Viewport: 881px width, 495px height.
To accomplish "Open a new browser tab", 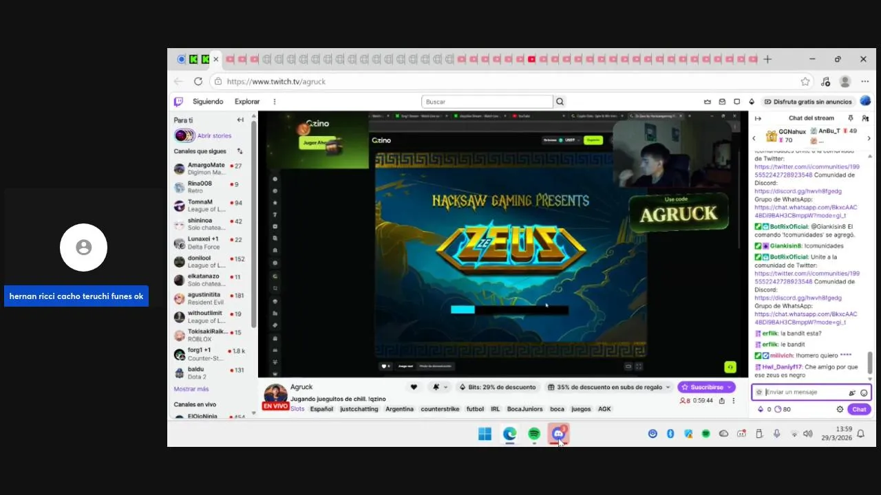I will click(x=767, y=59).
